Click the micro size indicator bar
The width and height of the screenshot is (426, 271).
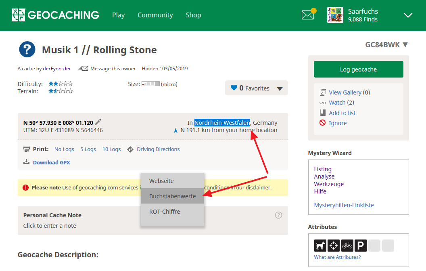click(x=150, y=84)
